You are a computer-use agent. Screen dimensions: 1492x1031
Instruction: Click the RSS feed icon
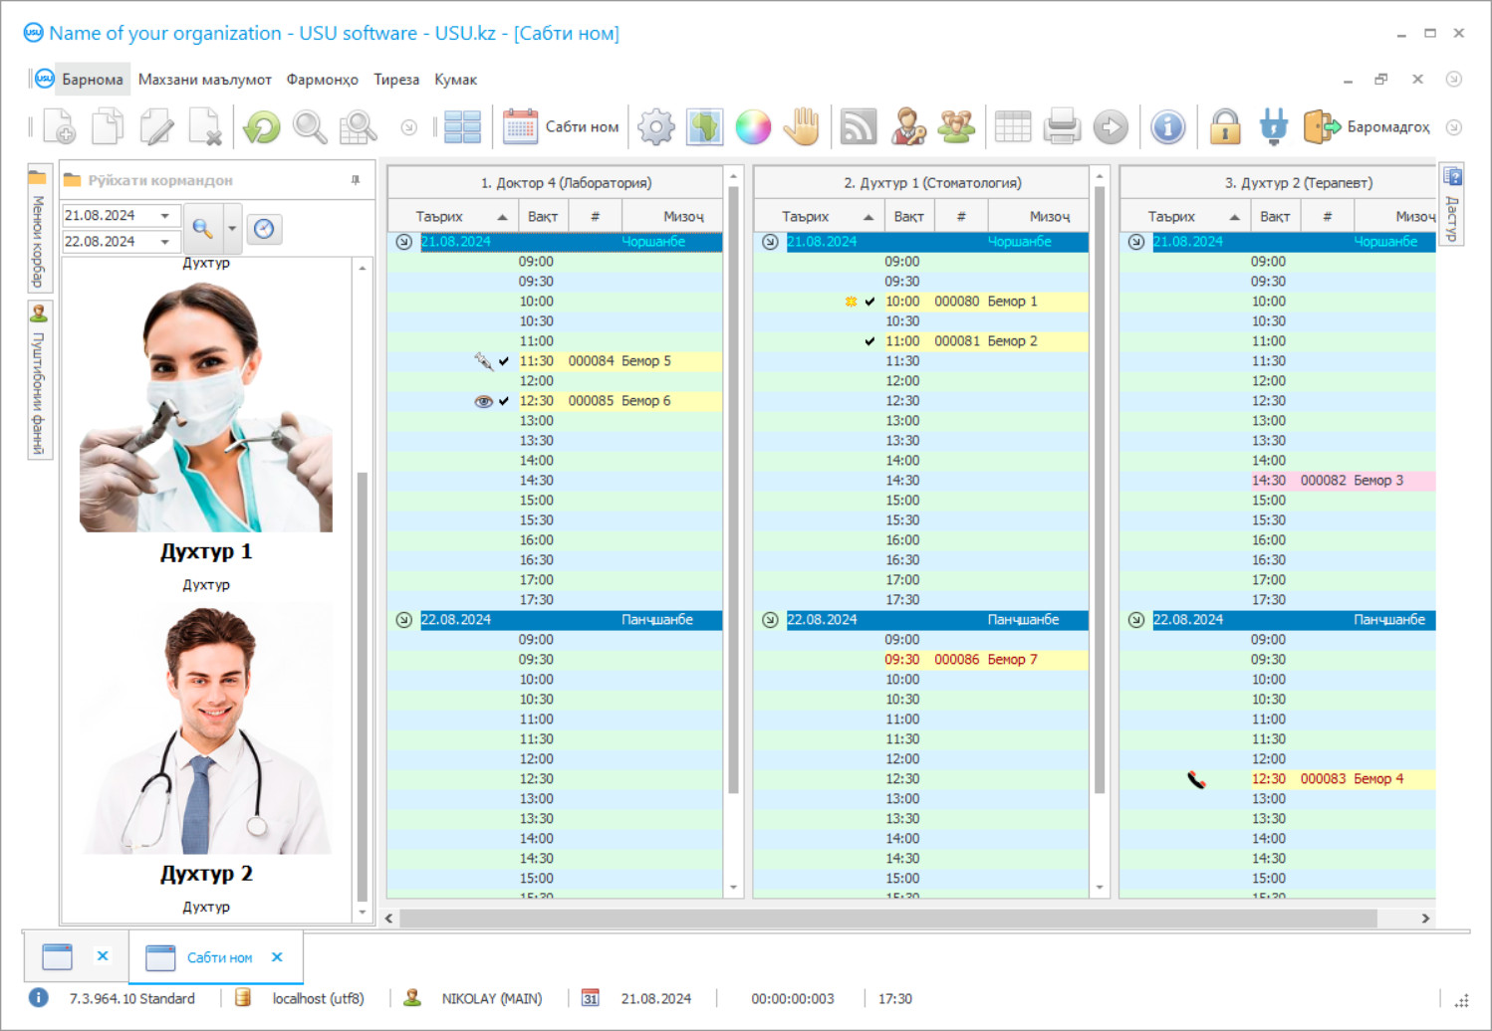pyautogui.click(x=859, y=126)
